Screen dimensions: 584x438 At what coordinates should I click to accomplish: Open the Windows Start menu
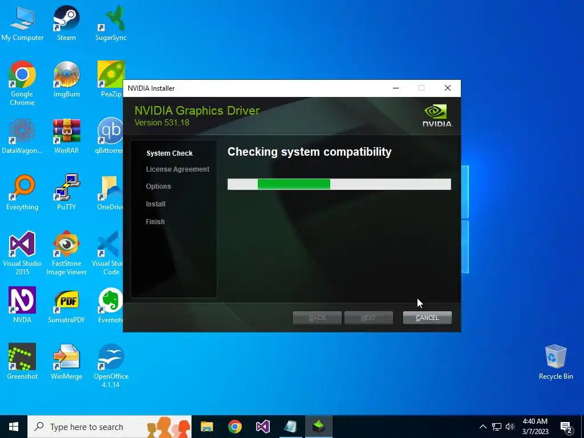coord(14,427)
